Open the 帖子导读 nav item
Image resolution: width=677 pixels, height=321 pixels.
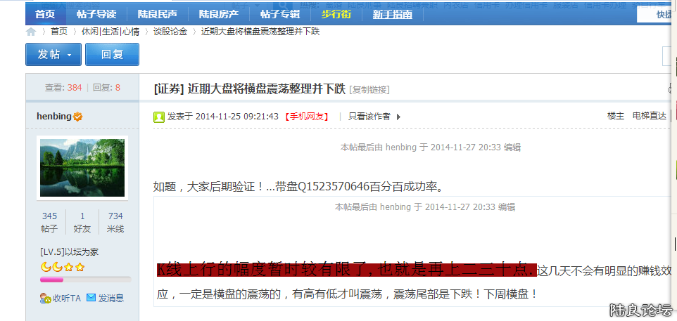click(96, 14)
